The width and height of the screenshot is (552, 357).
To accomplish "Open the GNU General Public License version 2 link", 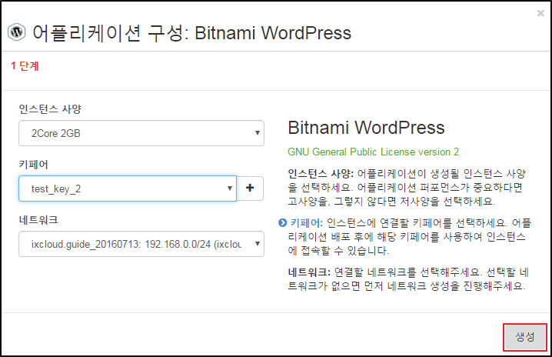I will tap(373, 152).
